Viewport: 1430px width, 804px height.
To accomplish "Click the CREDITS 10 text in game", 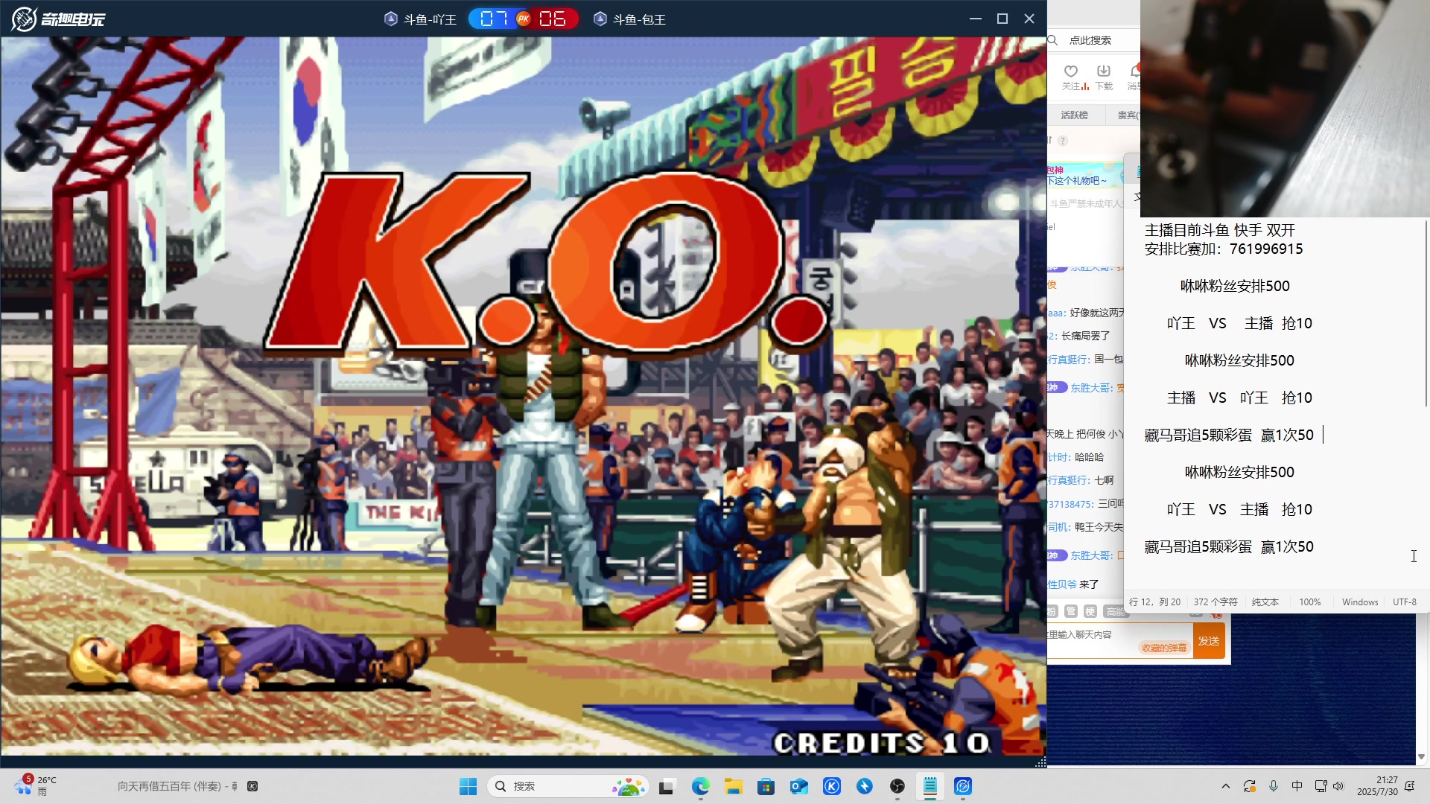I will coord(882,742).
